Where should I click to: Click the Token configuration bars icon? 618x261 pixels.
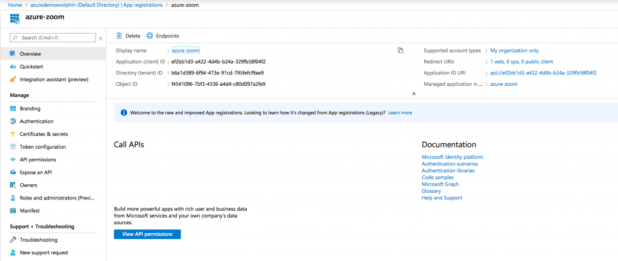point(13,147)
